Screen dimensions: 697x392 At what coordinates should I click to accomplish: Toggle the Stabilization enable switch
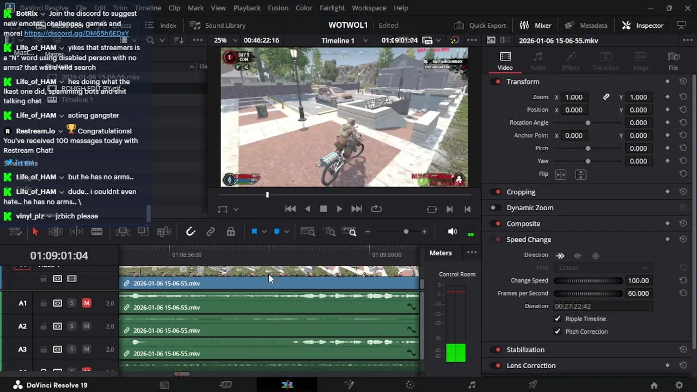[497, 350]
